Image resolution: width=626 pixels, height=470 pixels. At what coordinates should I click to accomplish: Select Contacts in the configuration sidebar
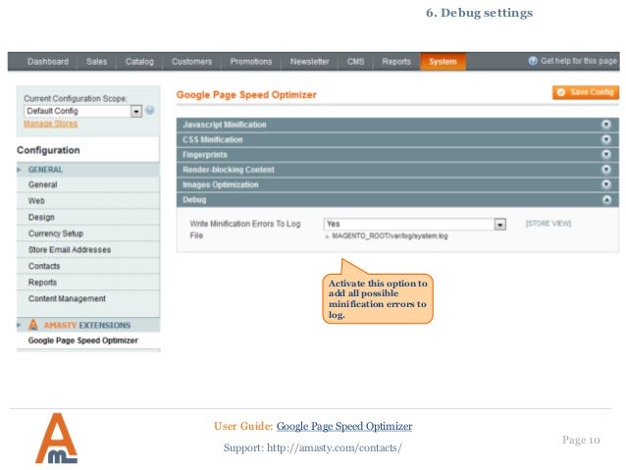pyautogui.click(x=88, y=266)
